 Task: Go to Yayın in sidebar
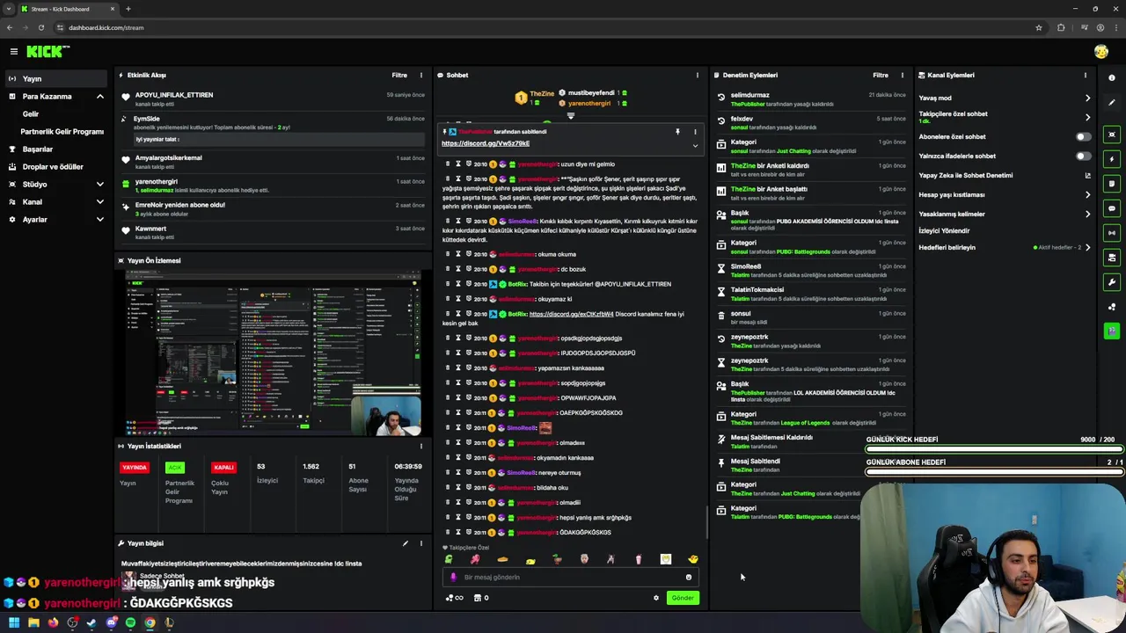tap(56, 78)
